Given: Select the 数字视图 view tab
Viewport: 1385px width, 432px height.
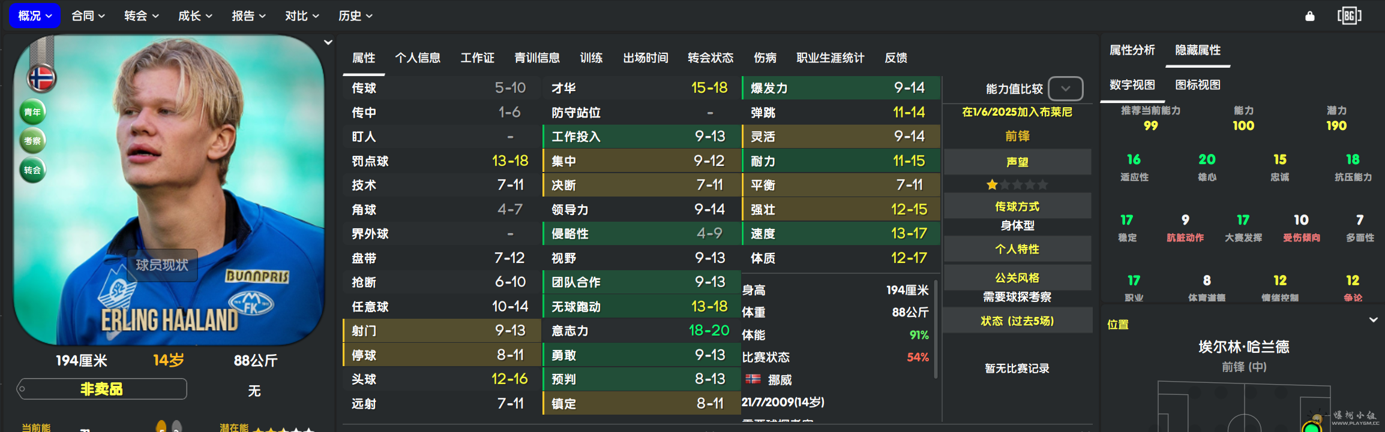Looking at the screenshot, I should pyautogui.click(x=1132, y=85).
